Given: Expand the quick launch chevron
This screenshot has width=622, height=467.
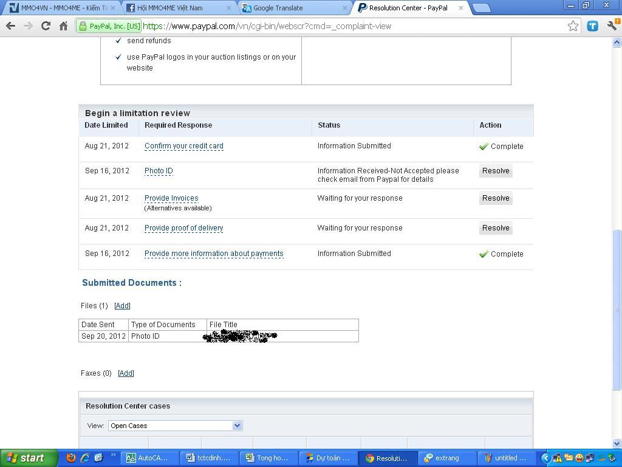Looking at the screenshot, I should click(x=113, y=455).
